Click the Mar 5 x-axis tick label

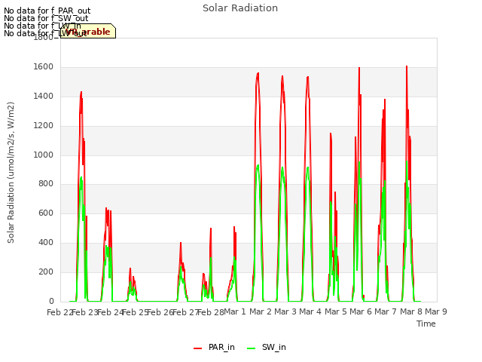(x=335, y=311)
